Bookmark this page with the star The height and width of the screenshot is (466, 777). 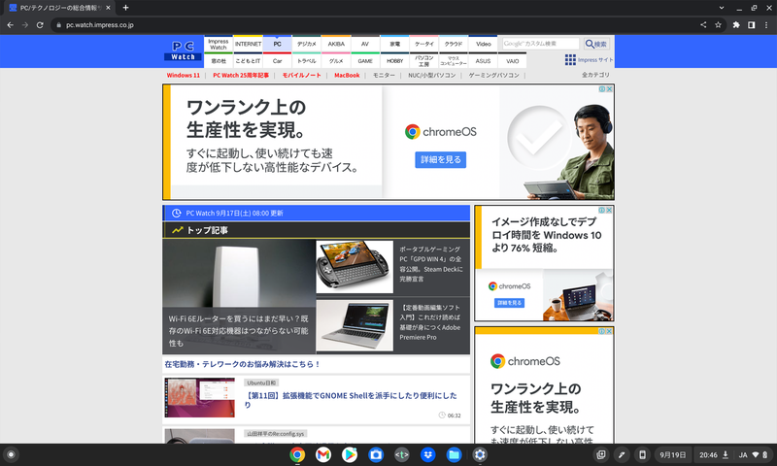coord(718,25)
